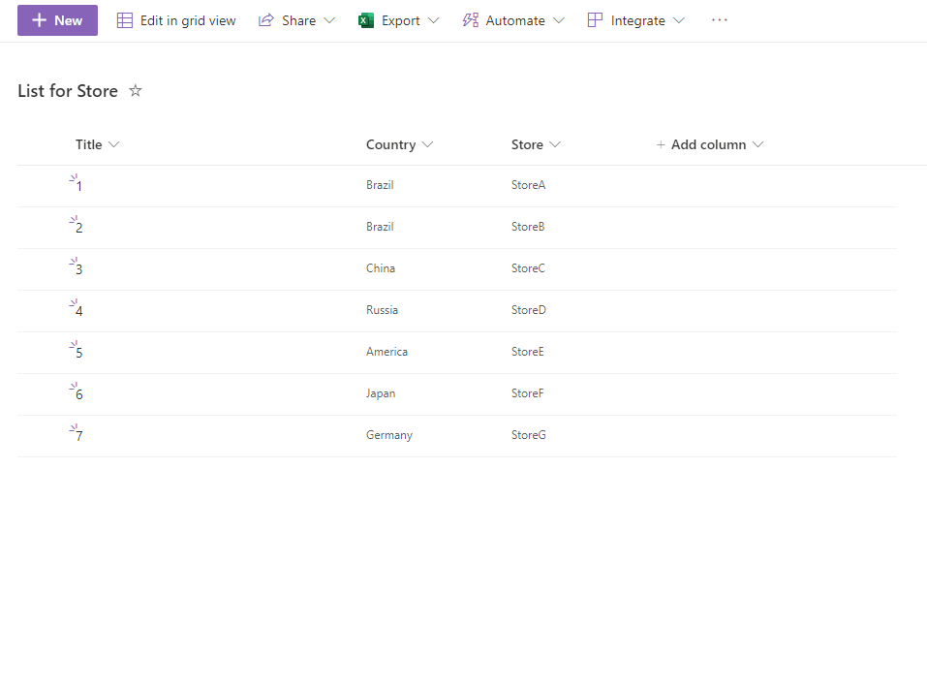Click the Add column button
Image resolution: width=927 pixels, height=688 pixels.
(709, 145)
